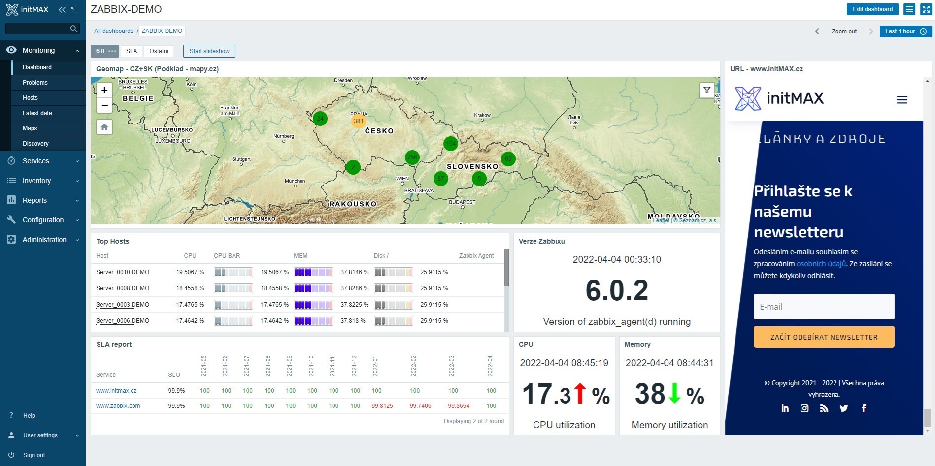935x466 pixels.
Task: Click the orange 381 cluster near Praha
Action: point(358,121)
